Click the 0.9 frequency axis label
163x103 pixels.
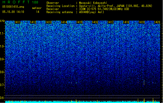2,59
